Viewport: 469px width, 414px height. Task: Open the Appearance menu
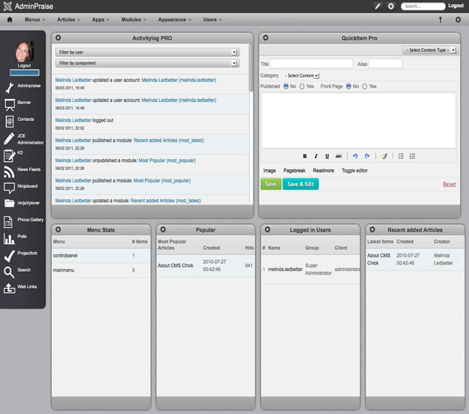click(x=174, y=20)
